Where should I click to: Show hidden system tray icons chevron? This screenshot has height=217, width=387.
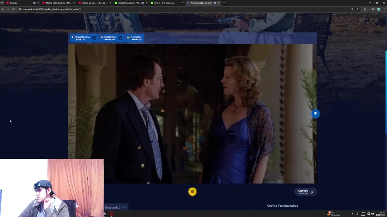coord(352,214)
